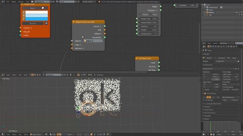Click the Blender info editor type icon
This screenshot has width=243, height=136.
pyautogui.click(x=3, y=2)
